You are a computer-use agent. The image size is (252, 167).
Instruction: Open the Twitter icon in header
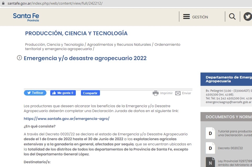pyautogui.click(x=248, y=17)
